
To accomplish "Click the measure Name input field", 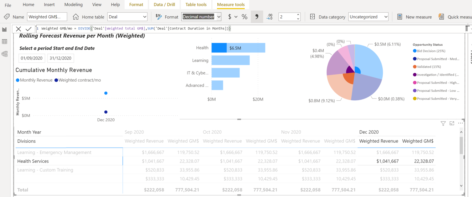I will click(x=47, y=17).
